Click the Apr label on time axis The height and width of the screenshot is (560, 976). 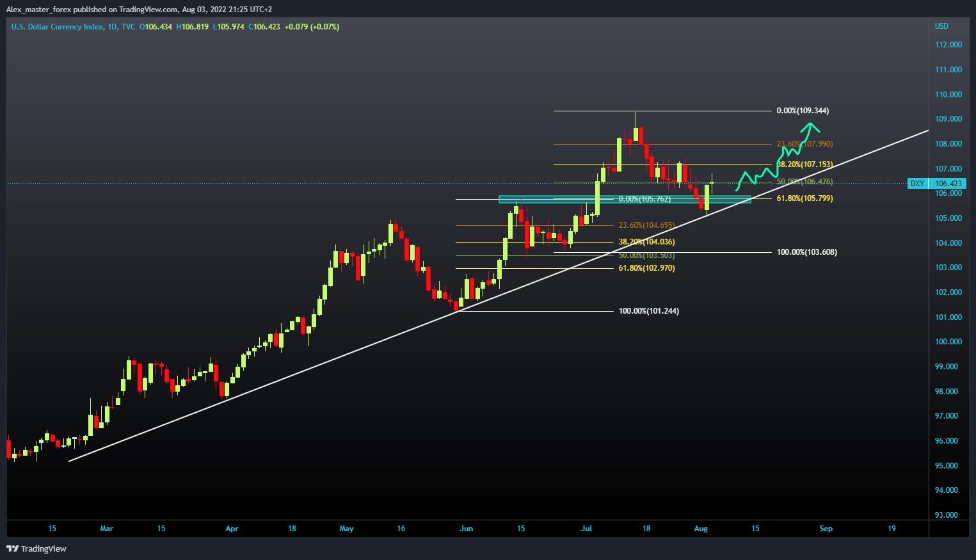(232, 529)
